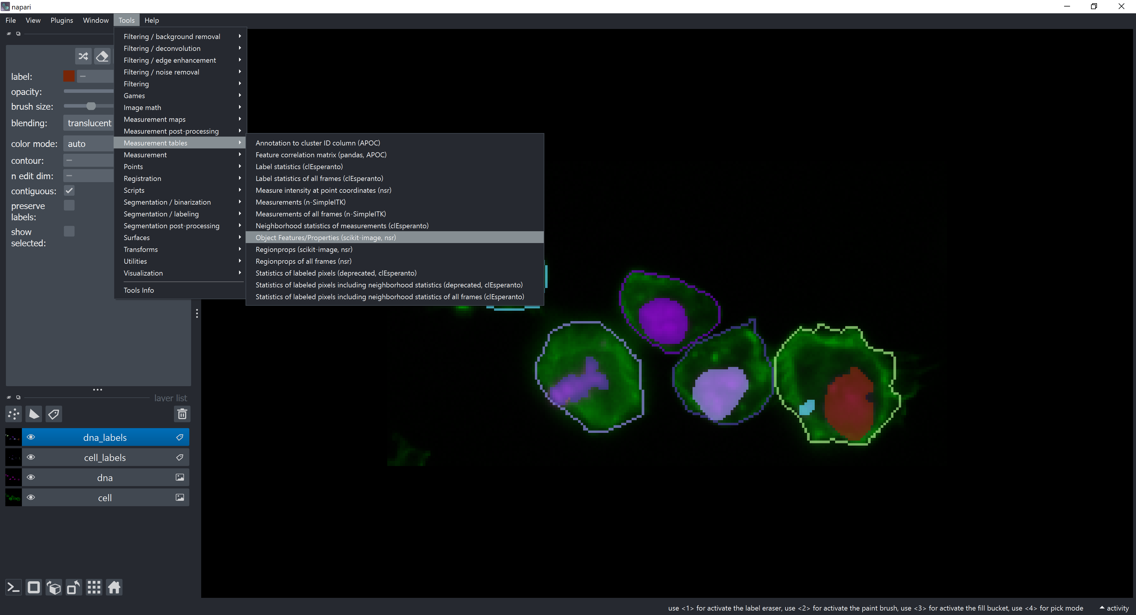Enable show selected checkbox

pyautogui.click(x=69, y=232)
